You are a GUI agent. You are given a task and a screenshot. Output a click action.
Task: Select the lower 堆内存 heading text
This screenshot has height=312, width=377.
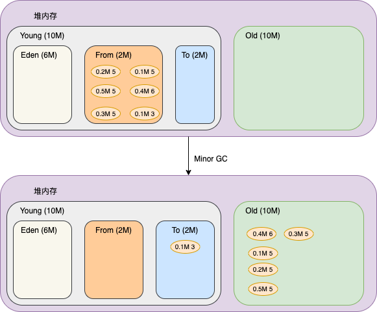click(45, 191)
